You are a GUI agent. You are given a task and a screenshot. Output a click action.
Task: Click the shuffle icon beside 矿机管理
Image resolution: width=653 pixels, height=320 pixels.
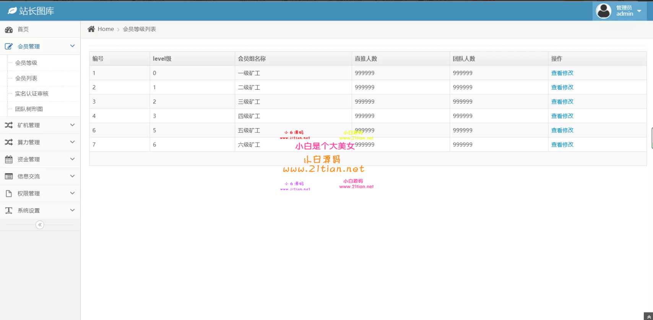tap(9, 125)
